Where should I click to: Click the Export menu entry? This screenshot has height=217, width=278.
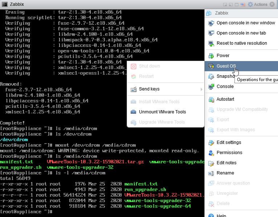(223, 120)
